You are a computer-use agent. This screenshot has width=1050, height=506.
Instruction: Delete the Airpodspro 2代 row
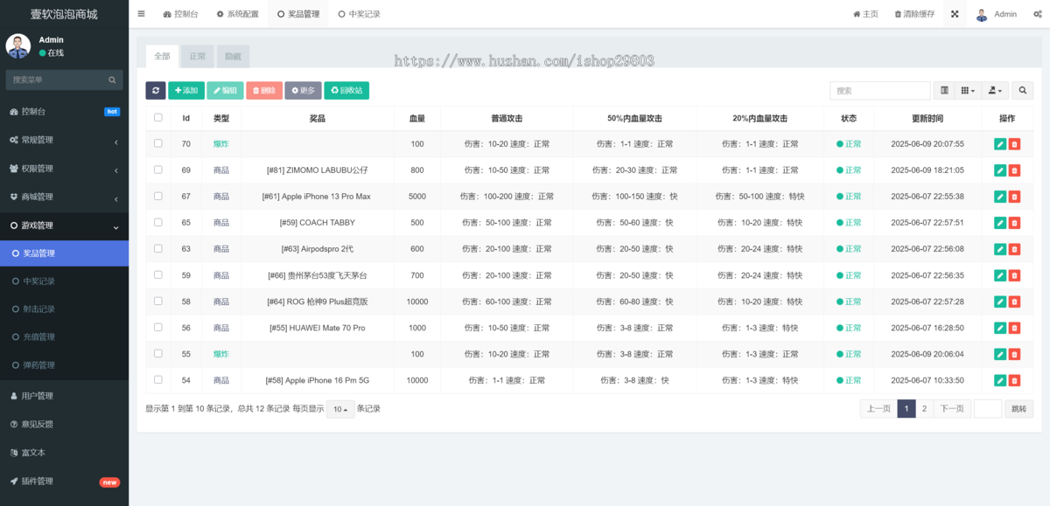1014,249
